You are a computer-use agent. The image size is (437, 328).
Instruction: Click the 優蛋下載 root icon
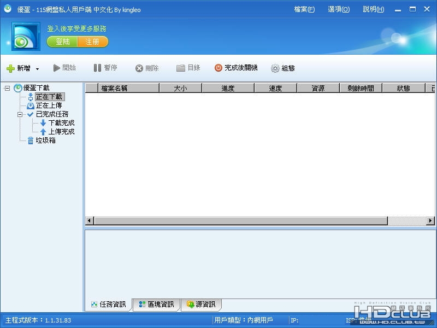coord(18,88)
